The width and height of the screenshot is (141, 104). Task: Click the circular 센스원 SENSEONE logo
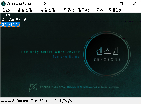[107, 54]
